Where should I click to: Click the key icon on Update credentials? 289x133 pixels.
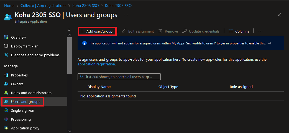point(185,31)
